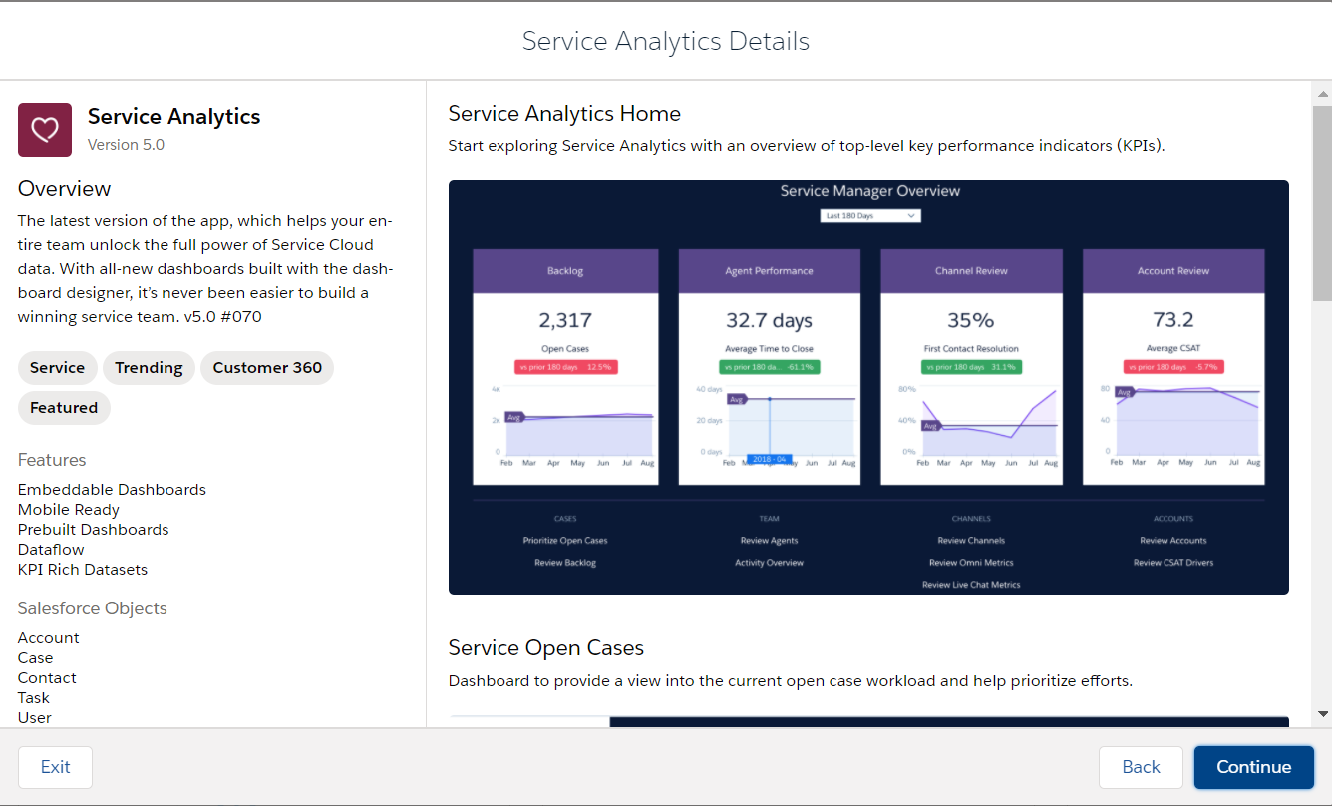Click the Back button

tap(1141, 767)
